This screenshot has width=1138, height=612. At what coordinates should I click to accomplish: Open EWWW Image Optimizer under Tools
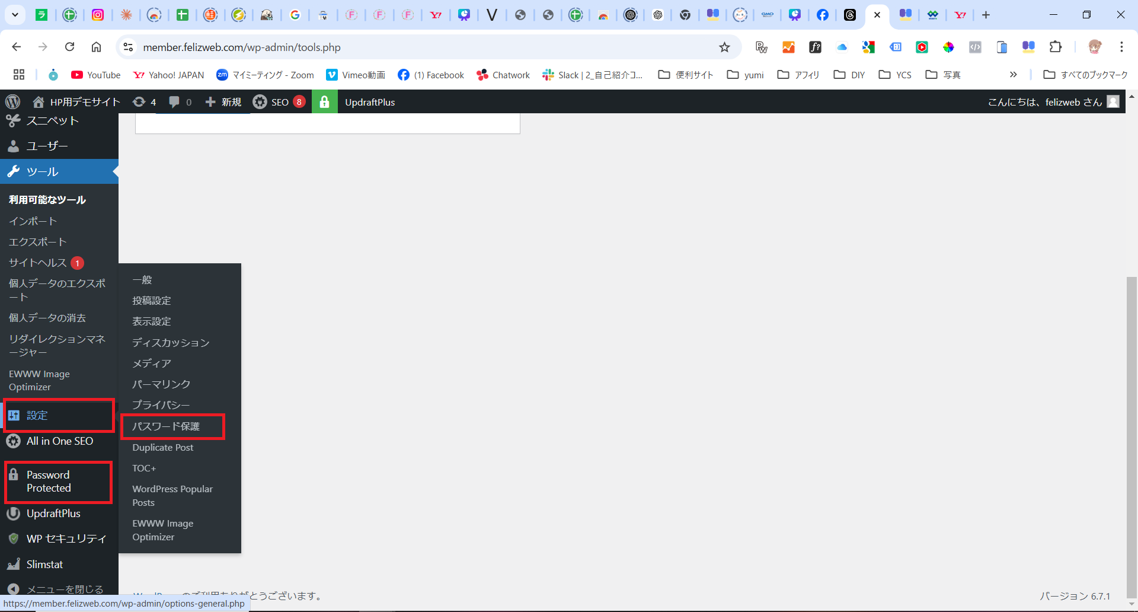pos(39,380)
